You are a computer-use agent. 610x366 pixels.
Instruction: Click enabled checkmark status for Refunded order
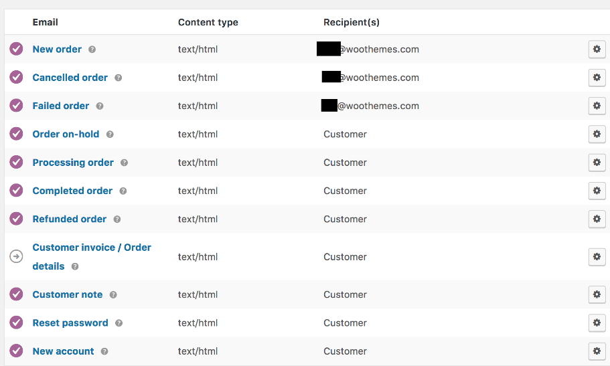pyautogui.click(x=16, y=219)
